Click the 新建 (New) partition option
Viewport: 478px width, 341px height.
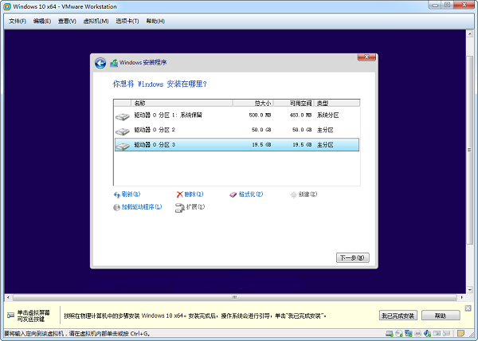click(x=304, y=194)
